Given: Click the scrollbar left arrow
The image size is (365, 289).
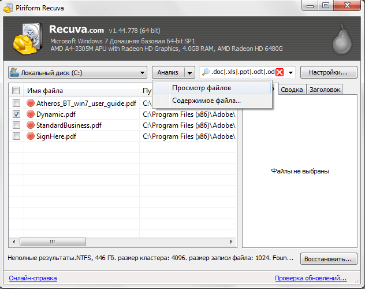Looking at the screenshot, I should tap(14, 242).
